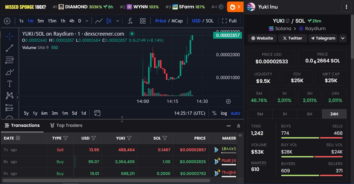Select the 5m timeframe
The width and height of the screenshot is (354, 184).
tap(40, 21)
